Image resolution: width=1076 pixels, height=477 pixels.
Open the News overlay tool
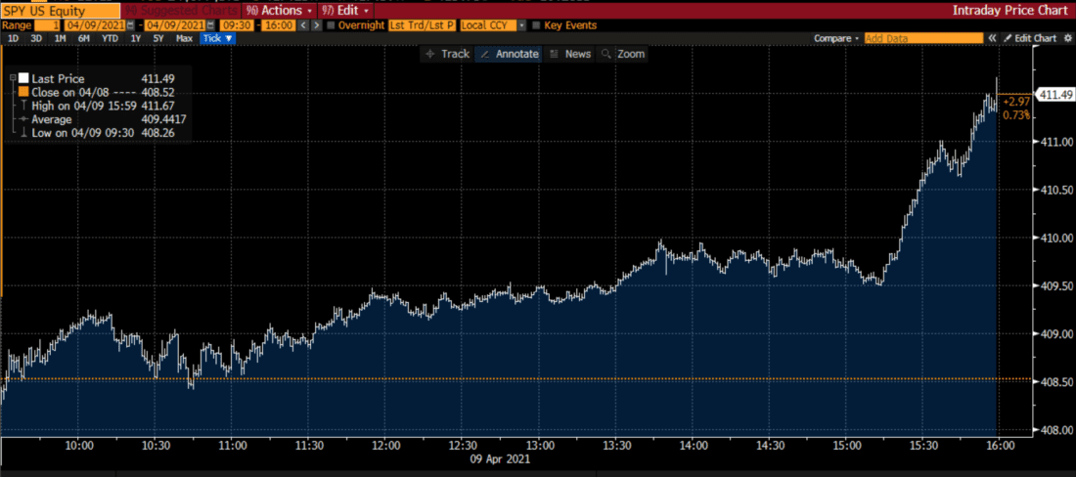click(571, 54)
